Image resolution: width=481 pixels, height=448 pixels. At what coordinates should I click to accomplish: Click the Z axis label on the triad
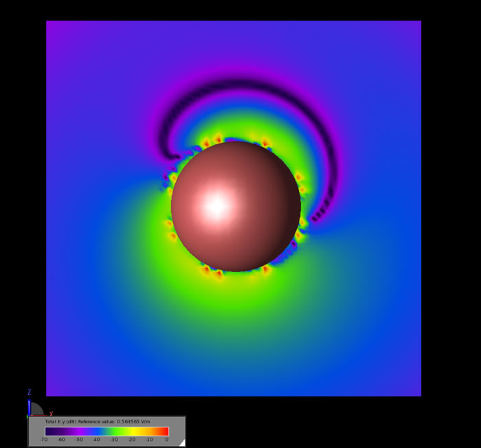click(29, 392)
